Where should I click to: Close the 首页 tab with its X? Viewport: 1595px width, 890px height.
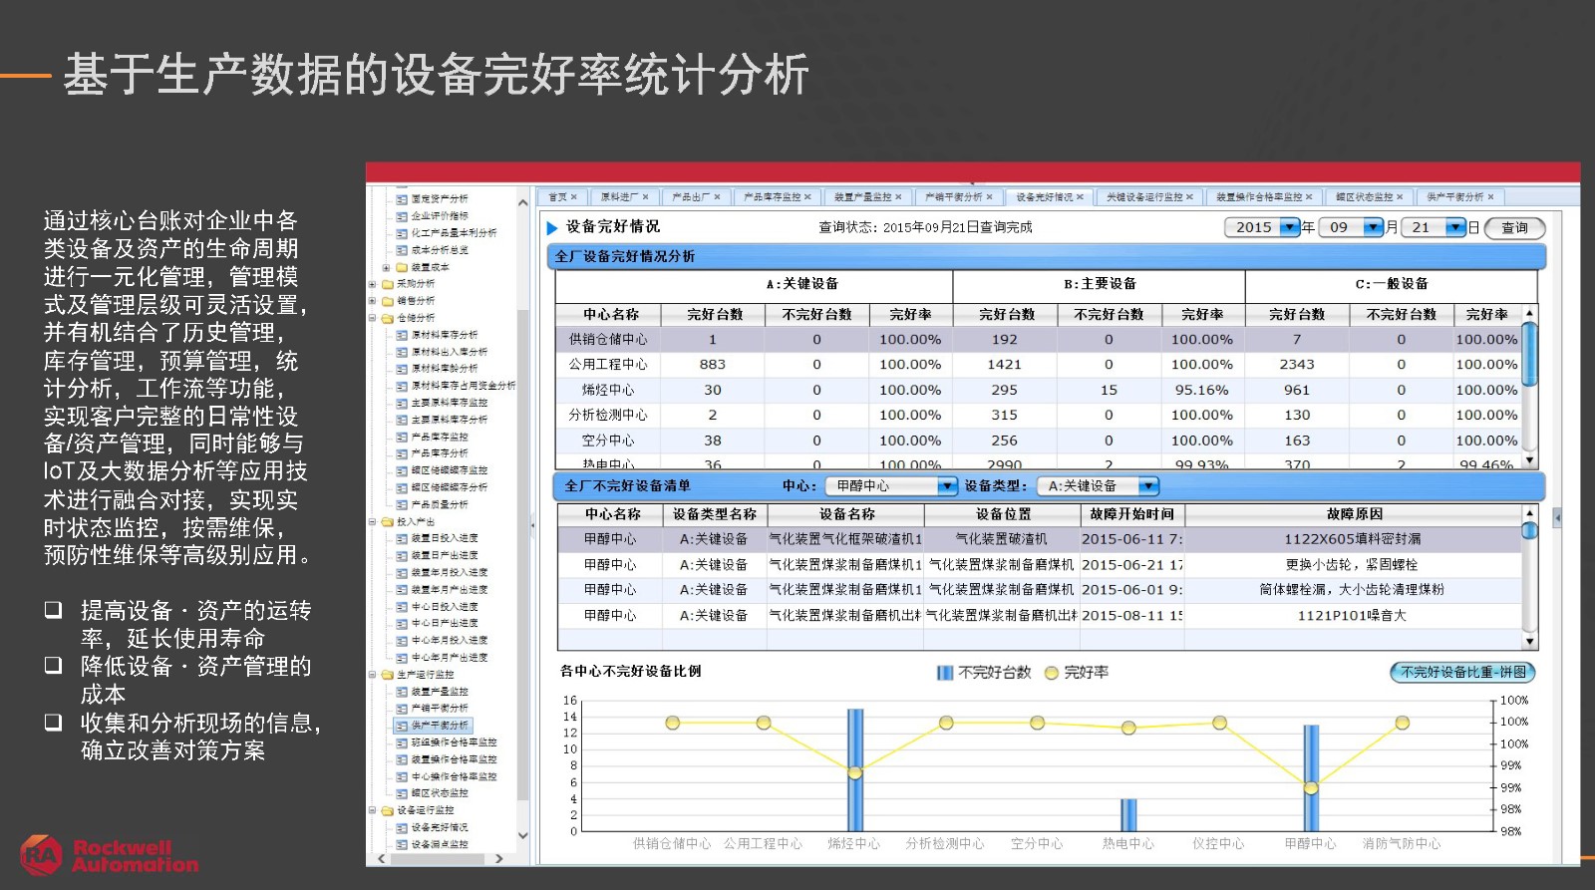coord(574,197)
